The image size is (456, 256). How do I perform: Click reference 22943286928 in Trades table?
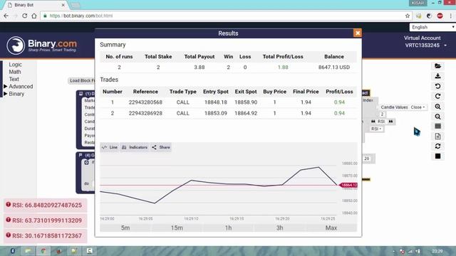(145, 113)
